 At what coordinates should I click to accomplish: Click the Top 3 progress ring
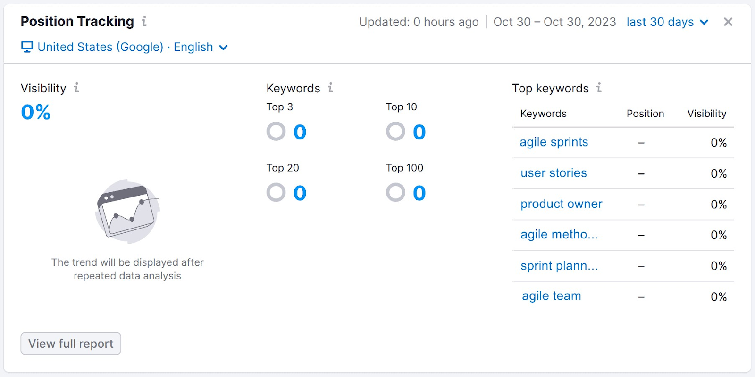(x=276, y=131)
